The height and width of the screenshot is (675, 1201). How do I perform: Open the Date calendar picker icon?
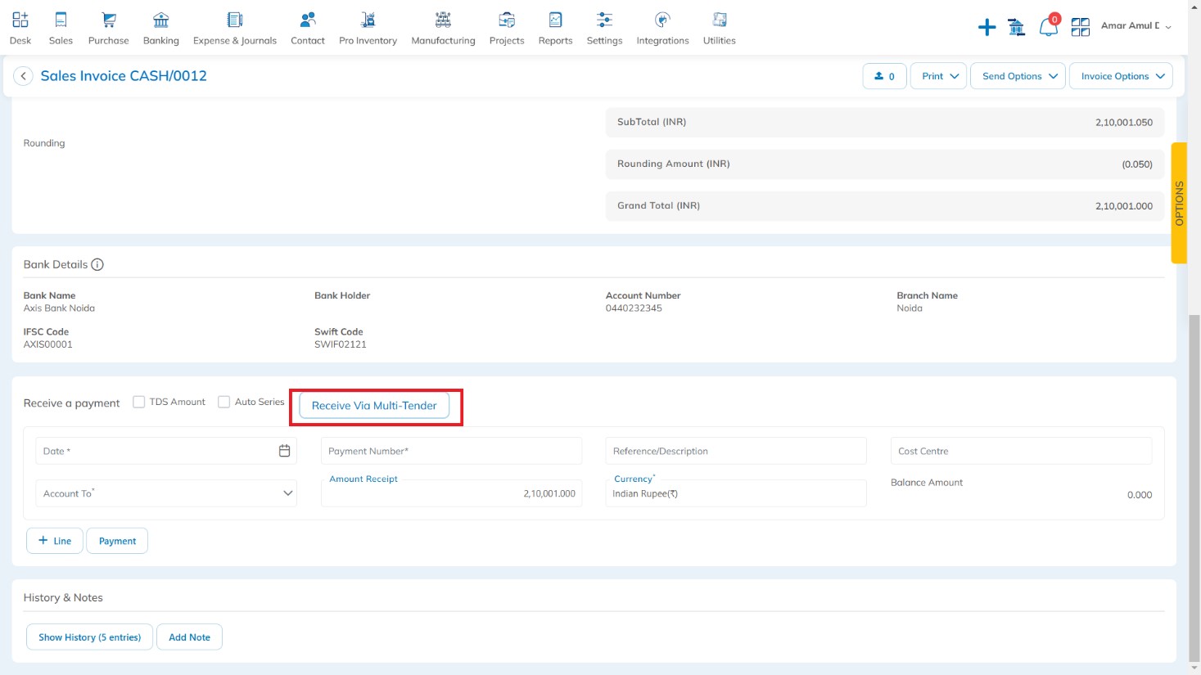pos(284,451)
